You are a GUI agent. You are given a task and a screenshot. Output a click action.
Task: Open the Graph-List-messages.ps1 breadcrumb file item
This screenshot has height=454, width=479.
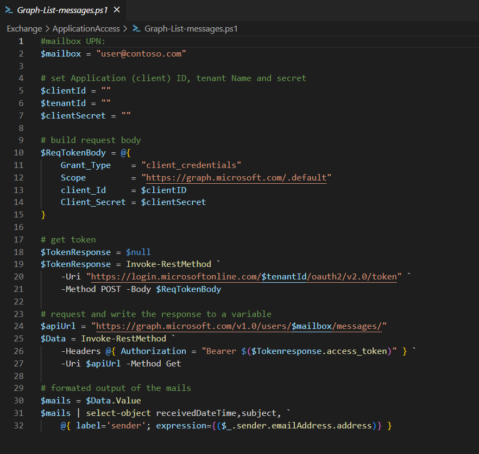click(191, 29)
